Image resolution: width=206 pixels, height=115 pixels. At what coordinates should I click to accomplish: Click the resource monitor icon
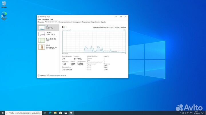click(x=48, y=76)
